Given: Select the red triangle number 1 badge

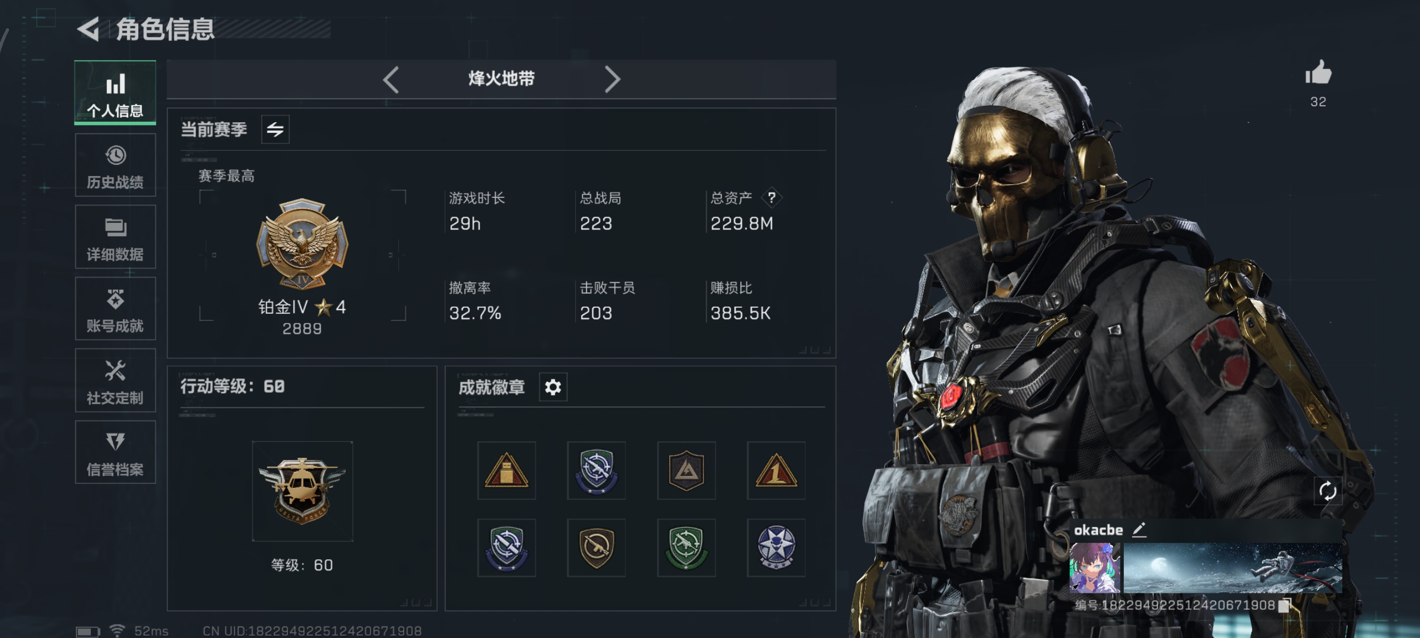Looking at the screenshot, I should point(775,470).
